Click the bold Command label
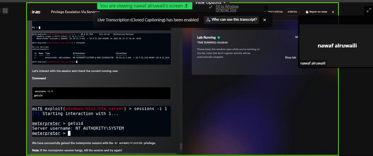This screenshot has height=156, width=373. click(39, 78)
